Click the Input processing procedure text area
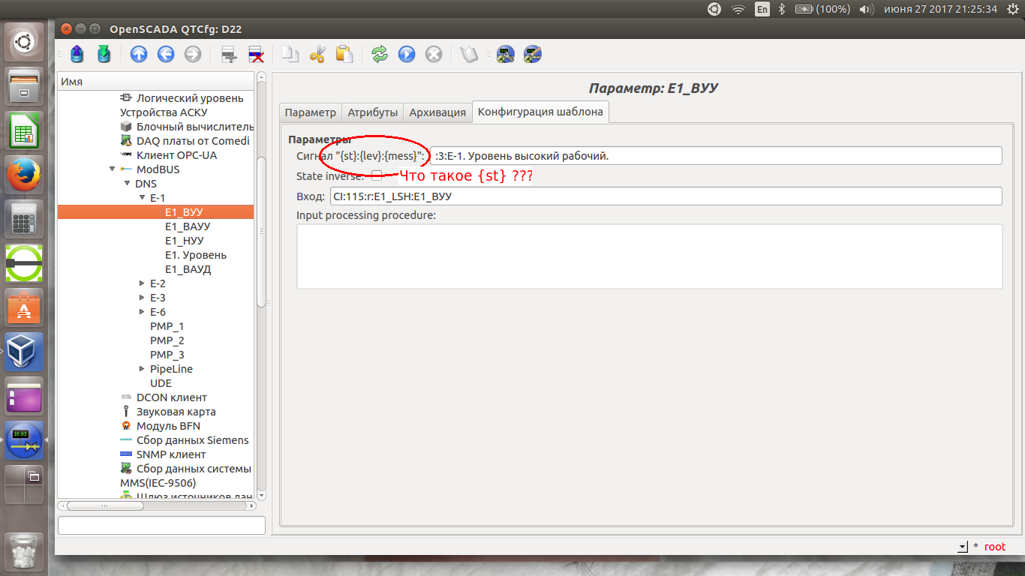 [649, 256]
